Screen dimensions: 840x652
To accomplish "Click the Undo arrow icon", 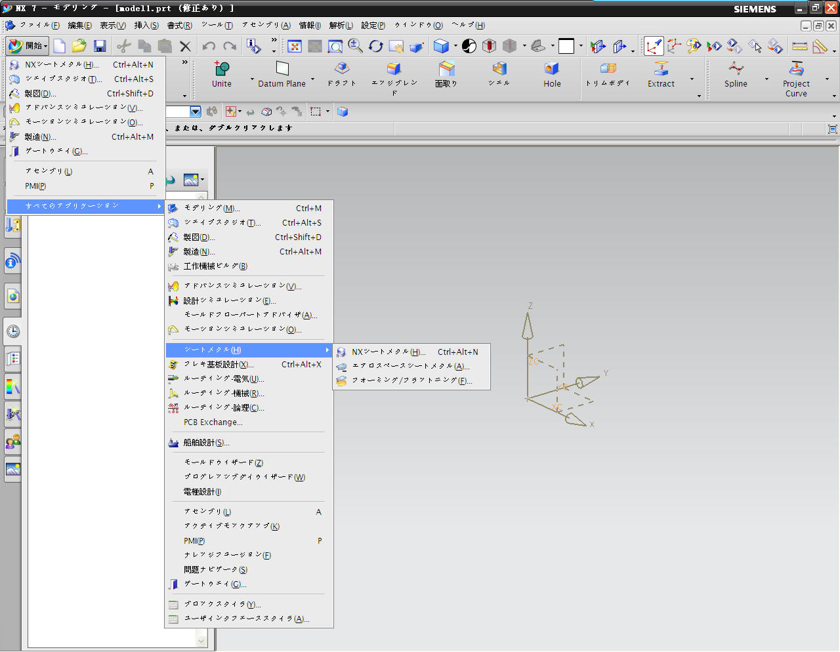I will click(209, 46).
